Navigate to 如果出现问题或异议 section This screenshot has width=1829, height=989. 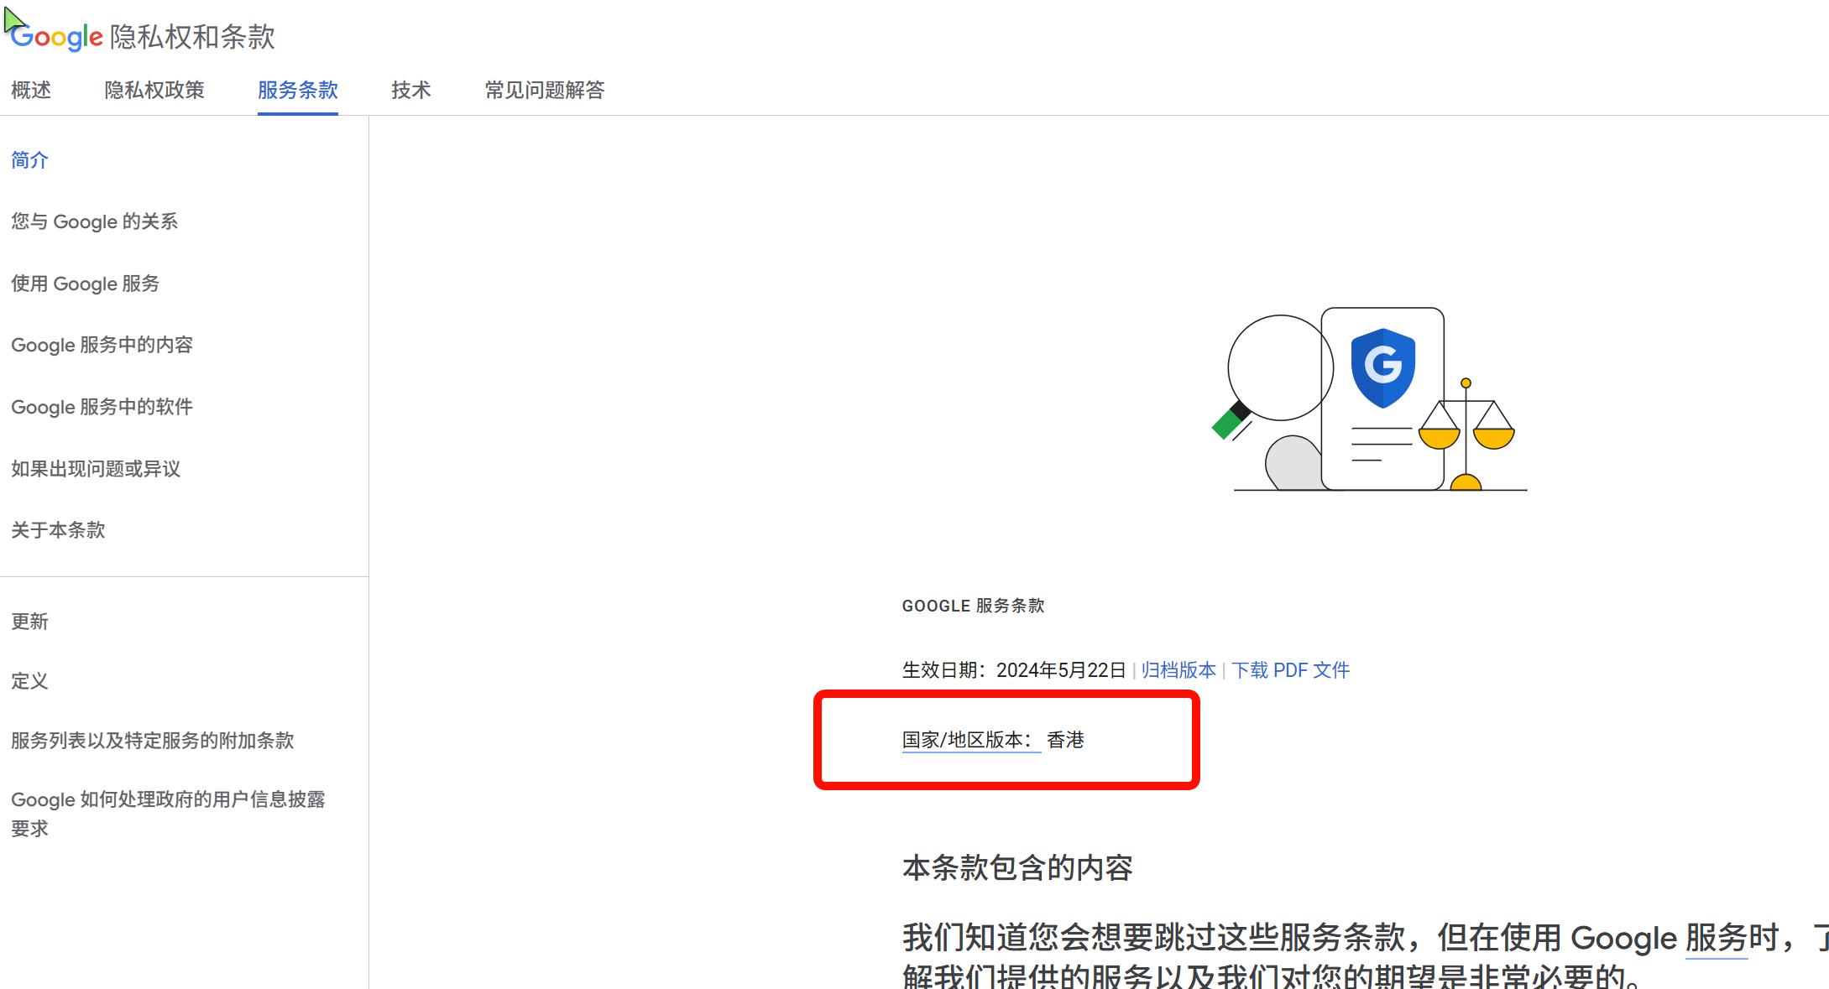coord(96,469)
